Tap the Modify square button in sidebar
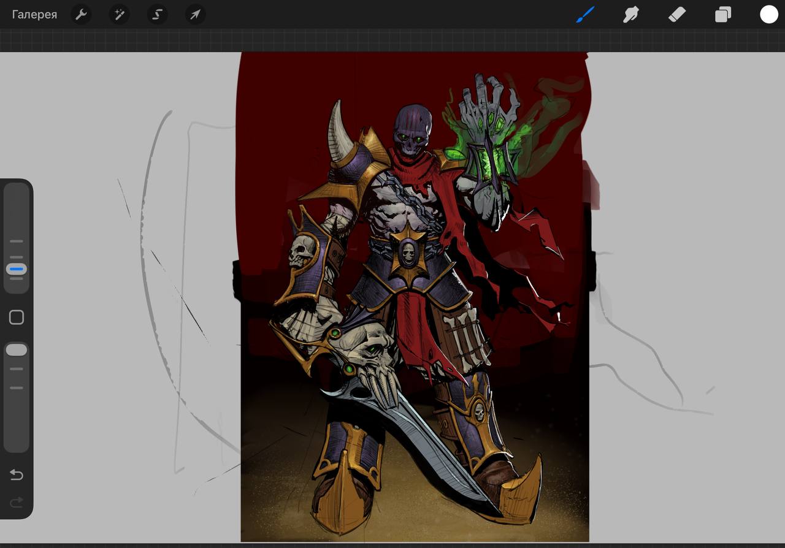The image size is (785, 548). pyautogui.click(x=17, y=317)
